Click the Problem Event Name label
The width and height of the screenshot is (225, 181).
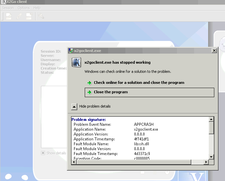coord(92,124)
